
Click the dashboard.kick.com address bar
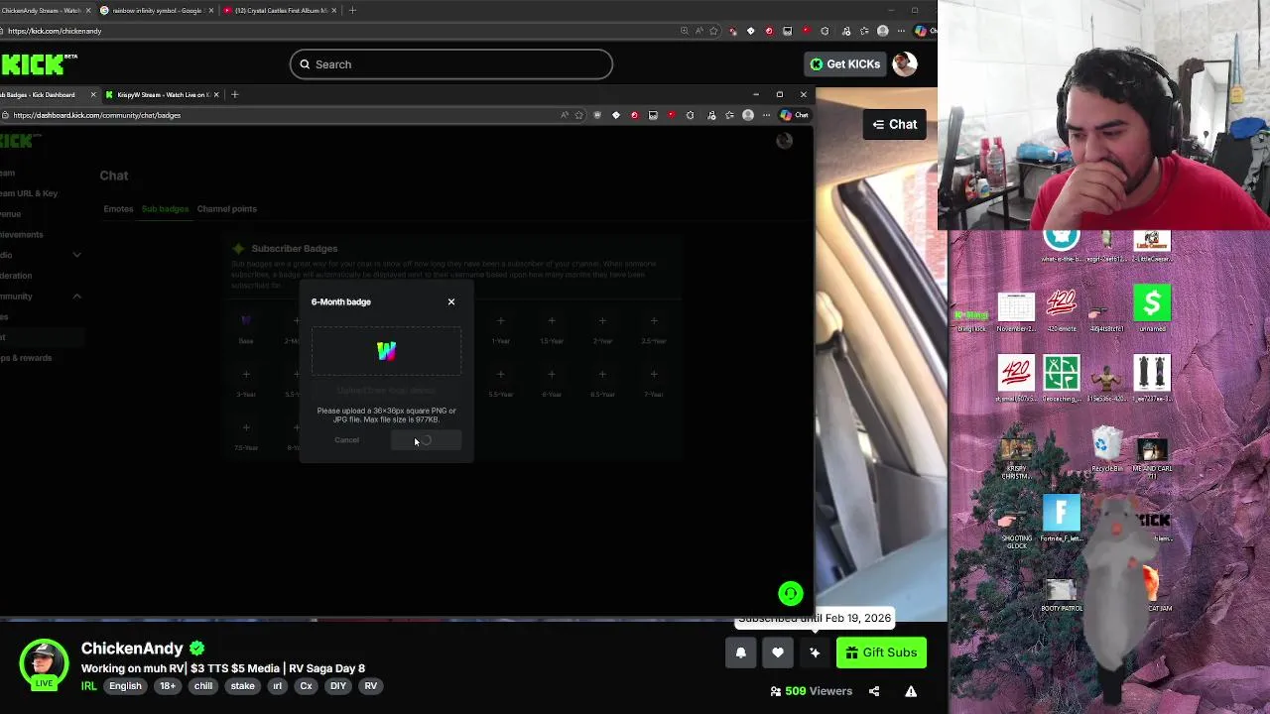click(x=278, y=115)
